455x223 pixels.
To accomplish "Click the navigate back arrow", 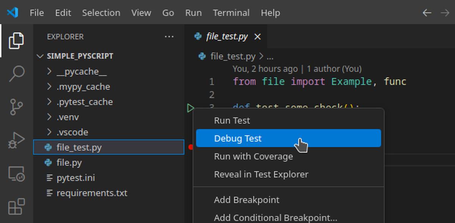I will pos(426,13).
